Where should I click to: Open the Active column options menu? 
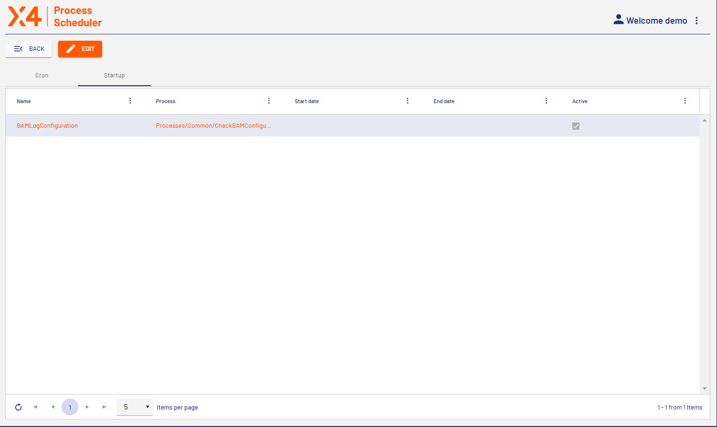point(685,101)
